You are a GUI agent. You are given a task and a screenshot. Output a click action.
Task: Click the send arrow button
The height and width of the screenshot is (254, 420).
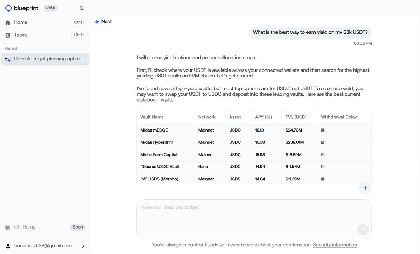363,230
